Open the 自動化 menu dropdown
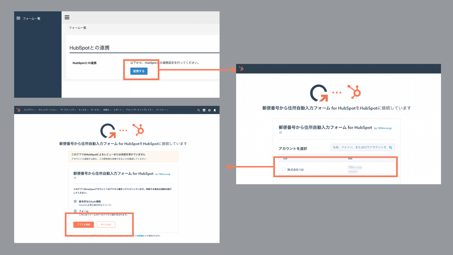The height and width of the screenshot is (255, 453). click(107, 110)
